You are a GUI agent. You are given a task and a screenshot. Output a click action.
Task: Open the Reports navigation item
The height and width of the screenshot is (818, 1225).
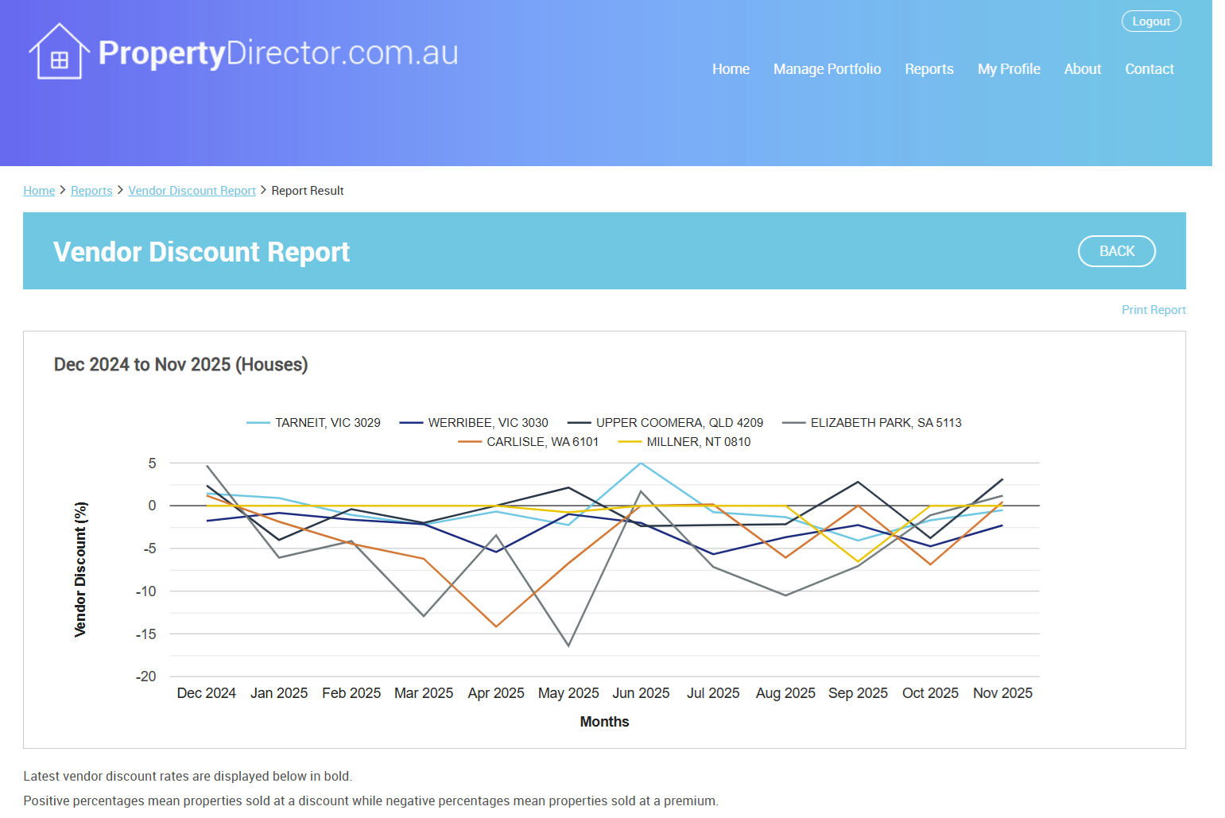click(x=928, y=69)
